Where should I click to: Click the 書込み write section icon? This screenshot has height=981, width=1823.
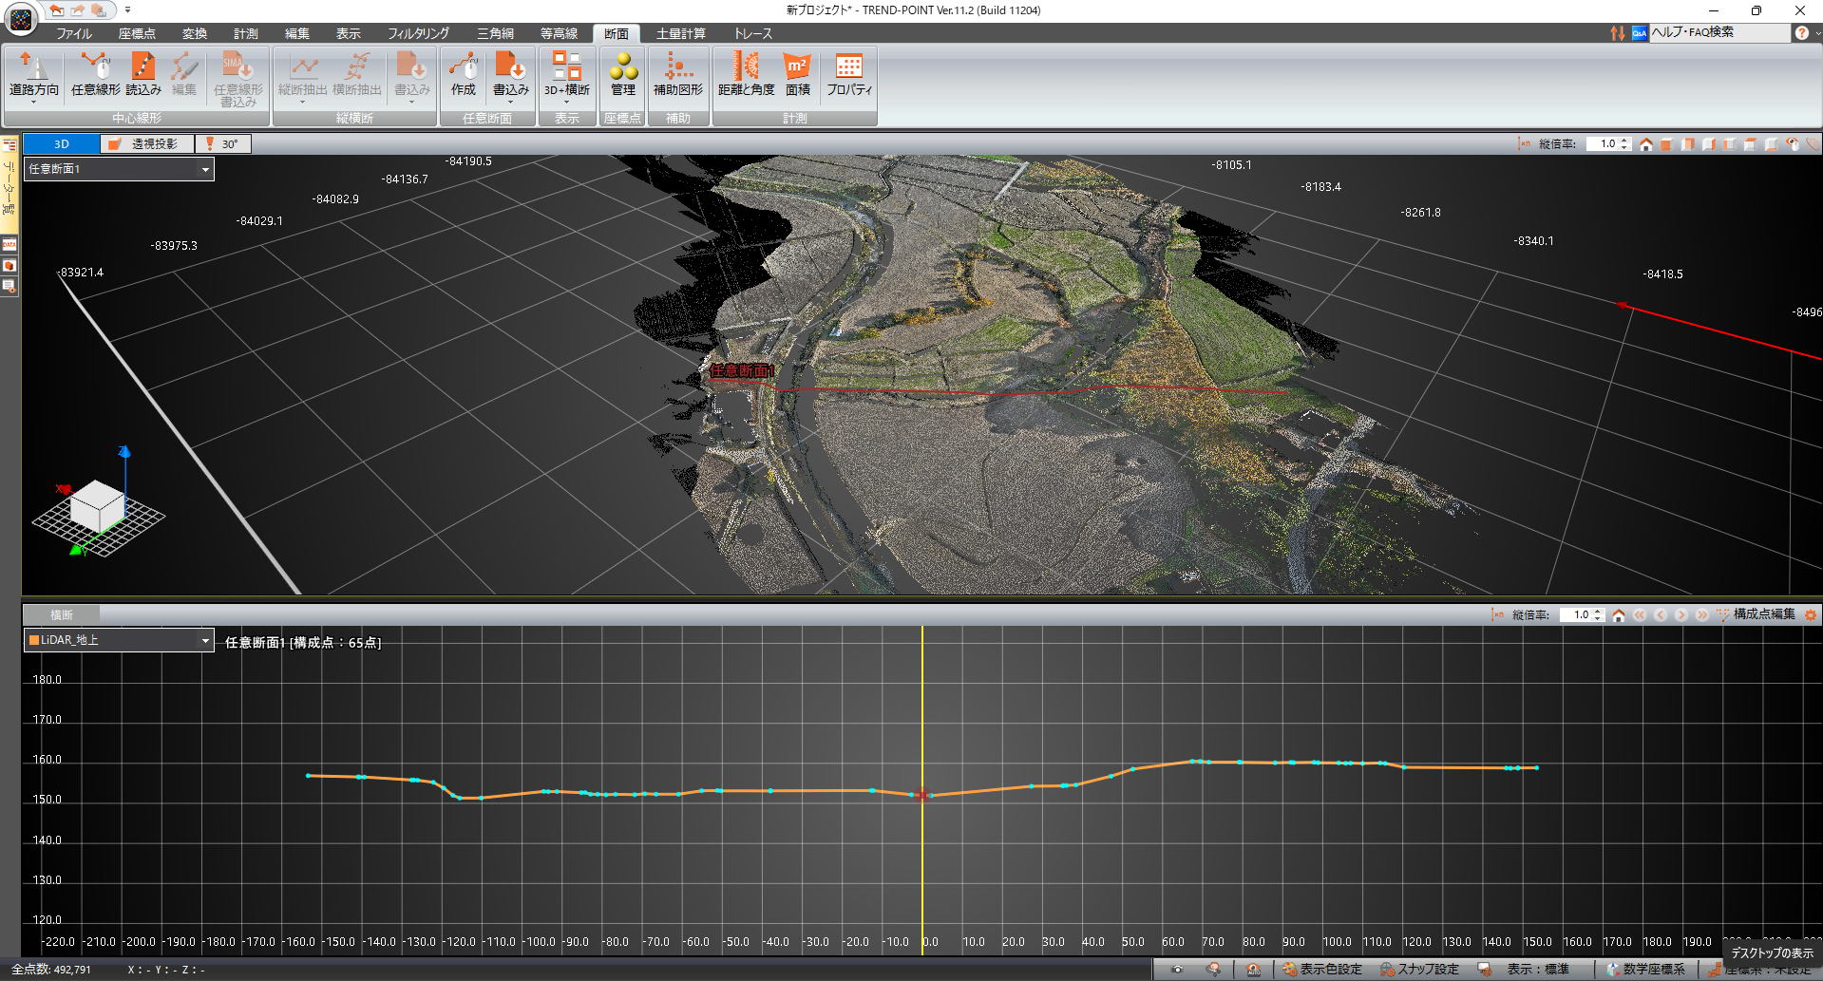511,74
